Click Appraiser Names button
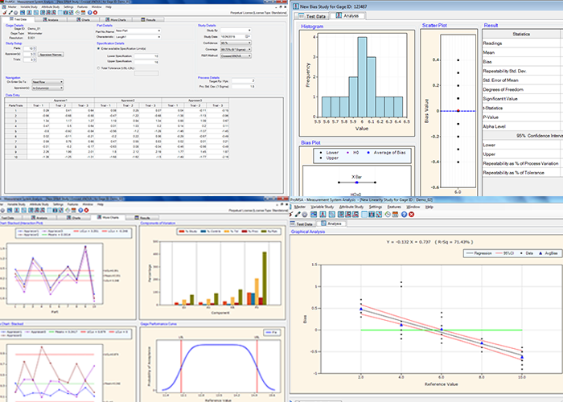563x402 pixels. pos(51,55)
